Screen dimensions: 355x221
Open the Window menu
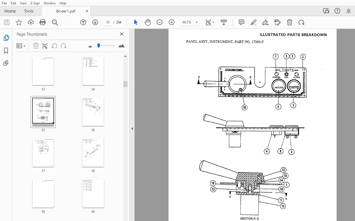click(x=50, y=3)
